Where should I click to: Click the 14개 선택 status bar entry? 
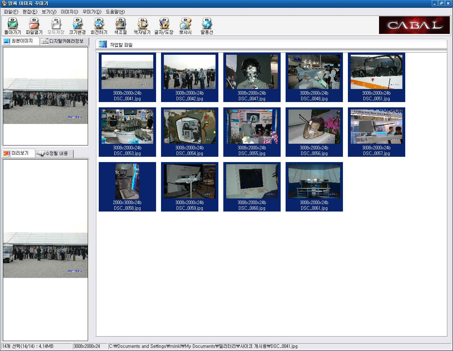pyautogui.click(x=28, y=346)
